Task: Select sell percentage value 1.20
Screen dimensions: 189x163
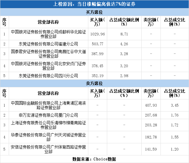Action: click(x=175, y=149)
